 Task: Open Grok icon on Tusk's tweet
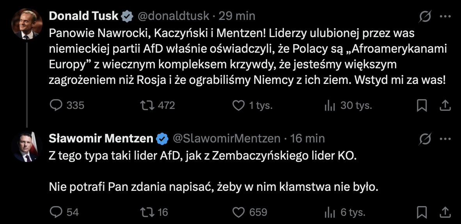[425, 16]
